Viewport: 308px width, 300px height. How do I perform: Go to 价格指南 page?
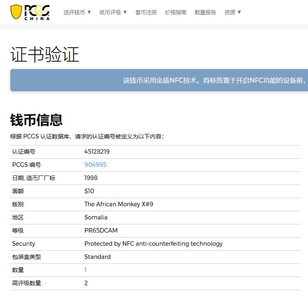click(x=175, y=12)
